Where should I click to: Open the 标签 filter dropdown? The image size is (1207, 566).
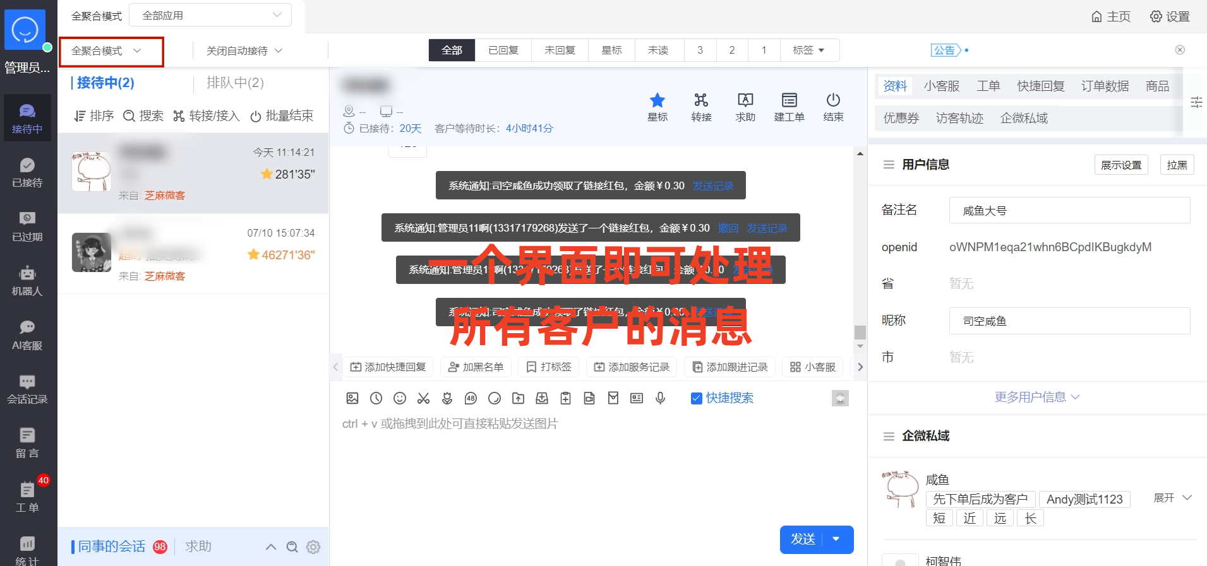click(x=809, y=50)
